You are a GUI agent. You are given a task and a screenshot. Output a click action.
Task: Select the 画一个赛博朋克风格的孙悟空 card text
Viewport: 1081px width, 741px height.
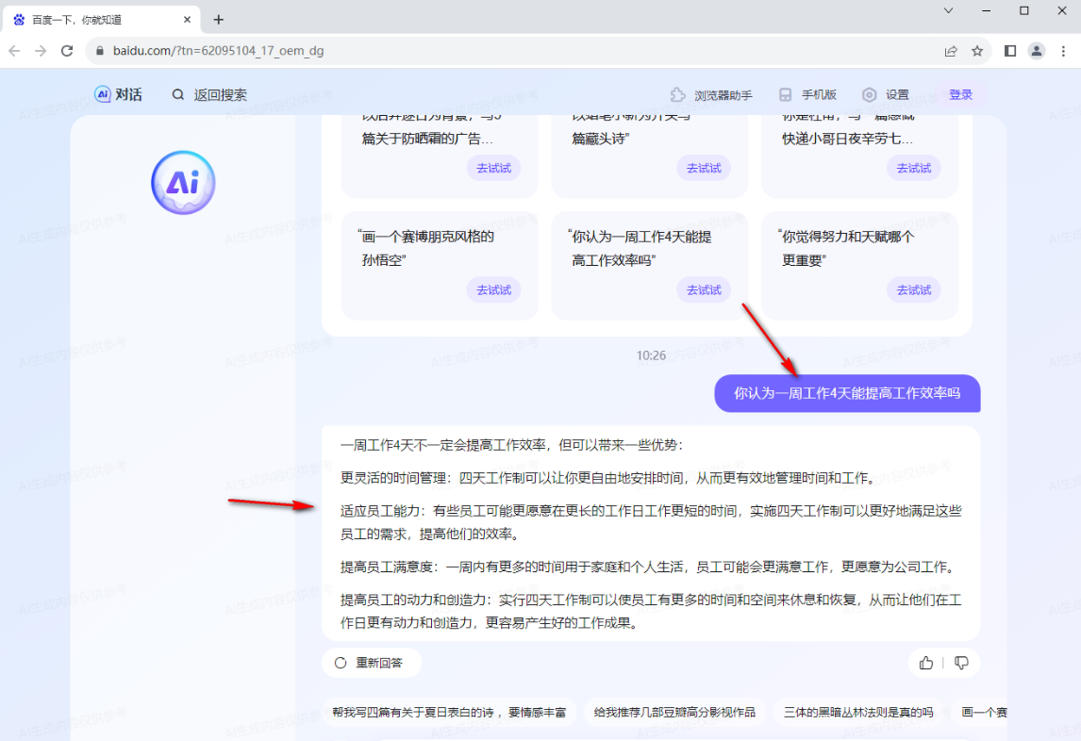tap(426, 248)
